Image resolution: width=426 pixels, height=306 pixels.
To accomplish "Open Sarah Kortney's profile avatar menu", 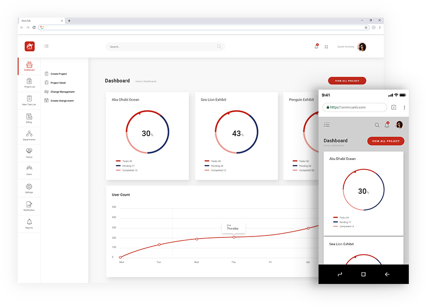I will (362, 47).
